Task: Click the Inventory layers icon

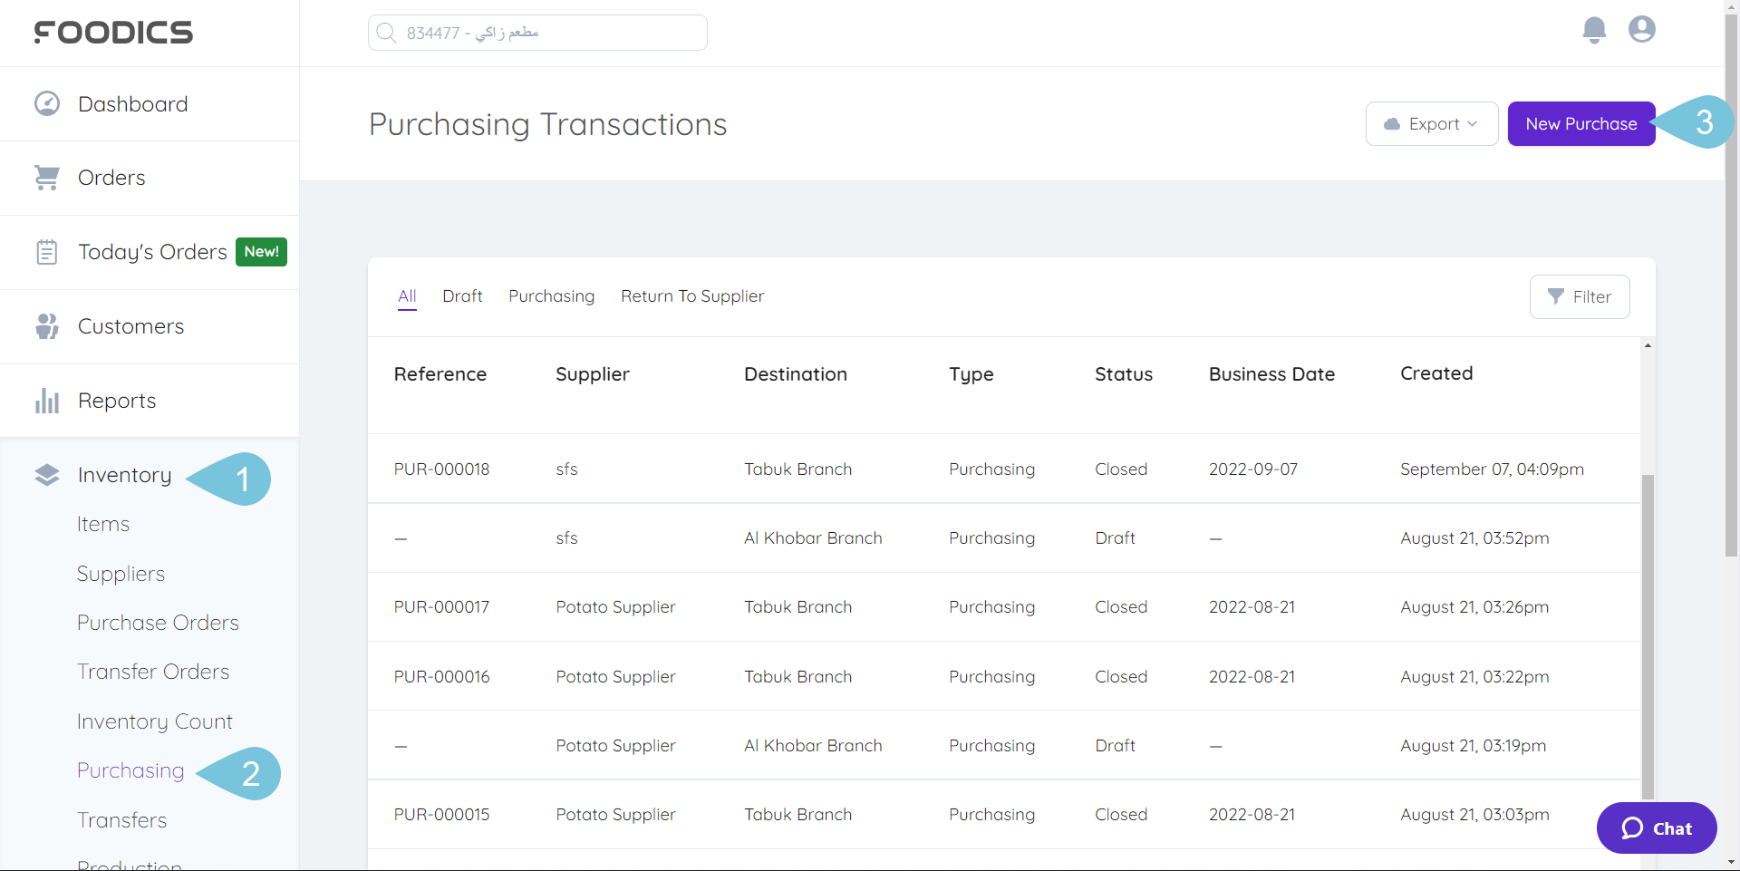Action: (x=46, y=475)
